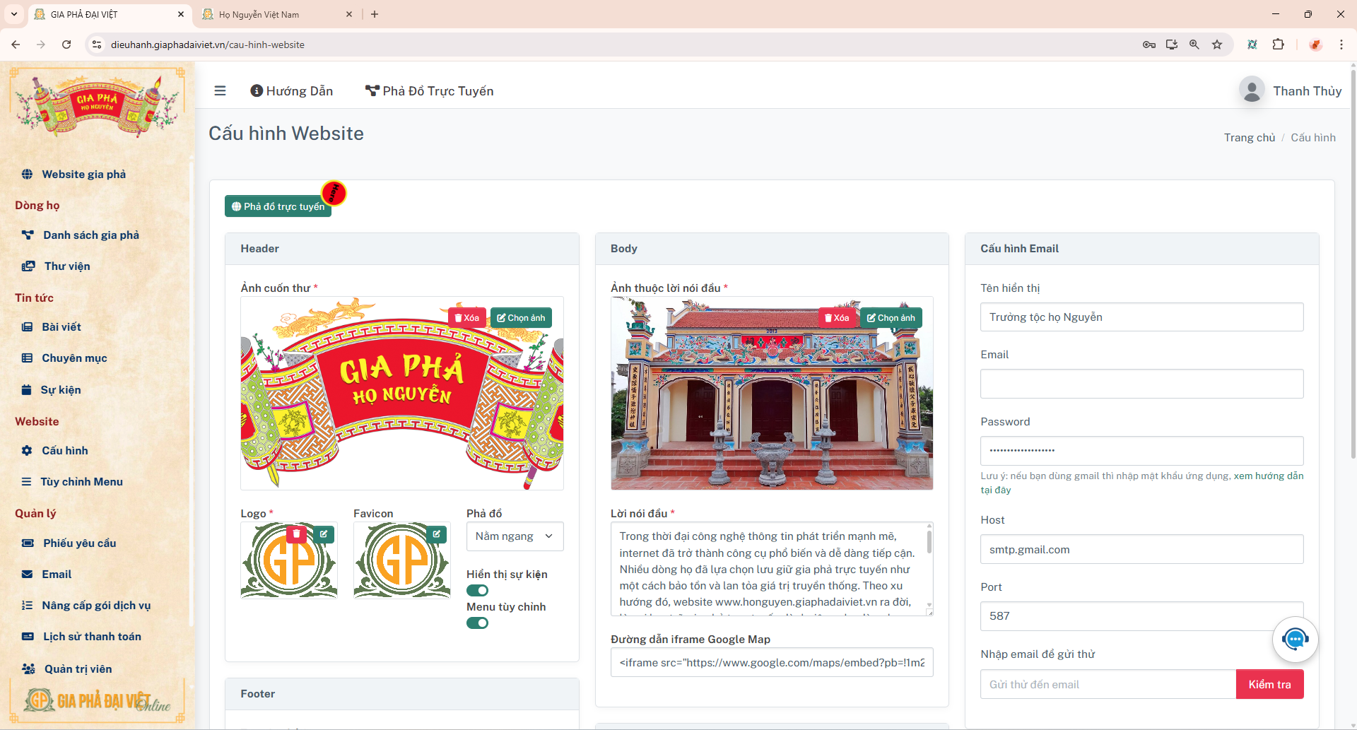
Task: Open Danh sách gia phả in sidebar
Action: point(90,235)
